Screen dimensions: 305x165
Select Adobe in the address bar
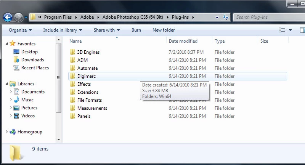click(87, 17)
